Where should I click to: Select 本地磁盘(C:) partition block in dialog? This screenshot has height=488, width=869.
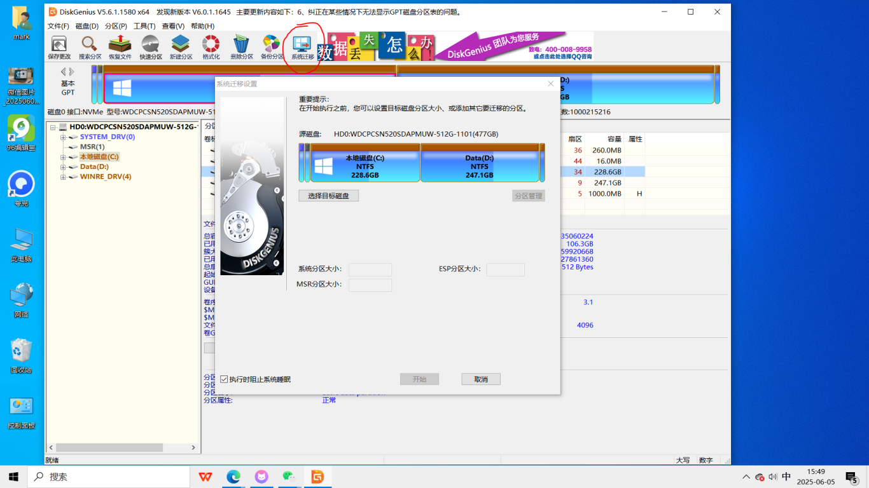coord(365,163)
